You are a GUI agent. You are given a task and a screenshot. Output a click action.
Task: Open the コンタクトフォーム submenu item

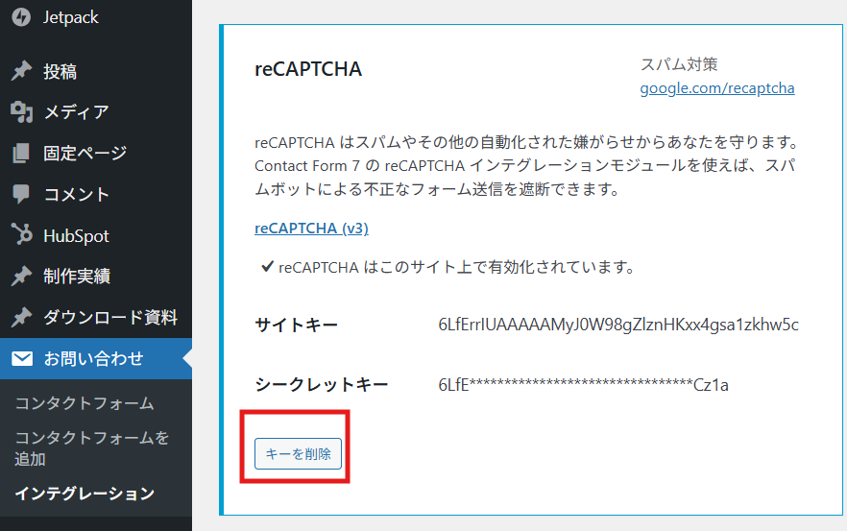tap(85, 403)
